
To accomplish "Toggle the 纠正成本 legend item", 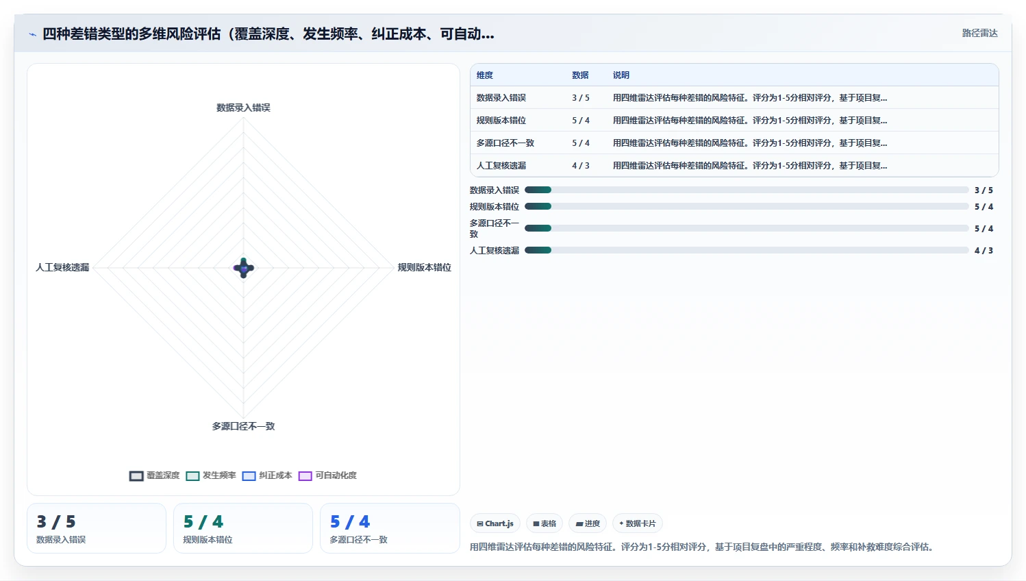I will click(x=267, y=475).
